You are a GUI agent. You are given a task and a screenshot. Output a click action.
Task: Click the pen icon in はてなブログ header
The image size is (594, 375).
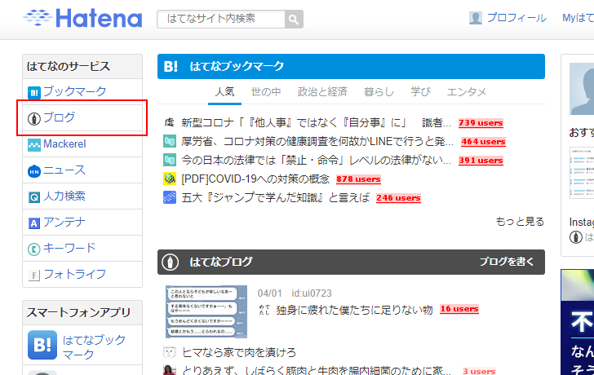pyautogui.click(x=170, y=262)
